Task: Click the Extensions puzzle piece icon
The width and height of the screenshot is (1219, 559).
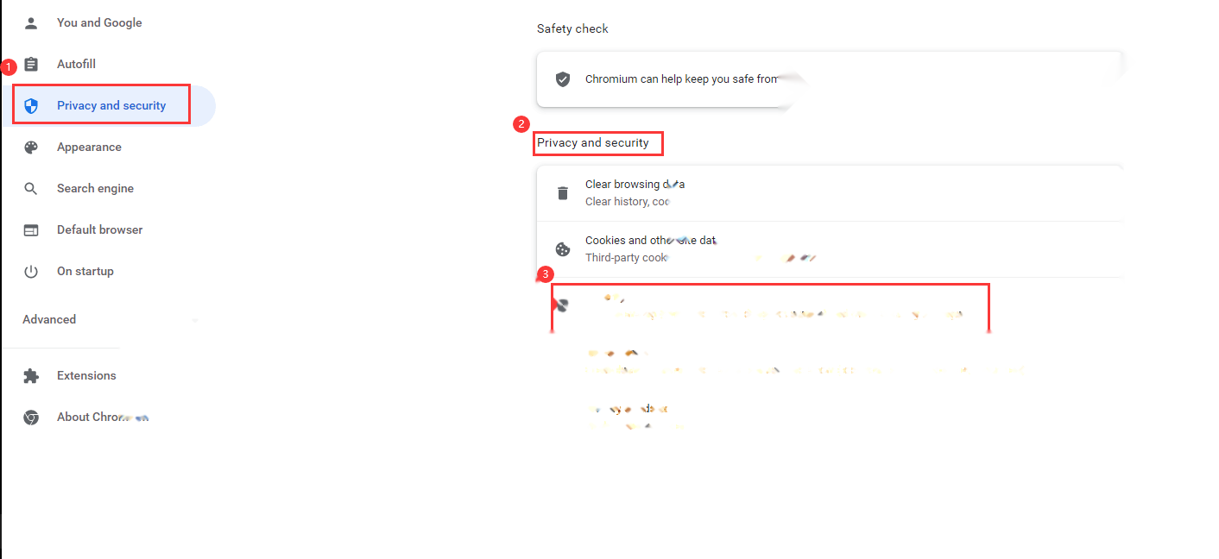Action: pos(31,376)
